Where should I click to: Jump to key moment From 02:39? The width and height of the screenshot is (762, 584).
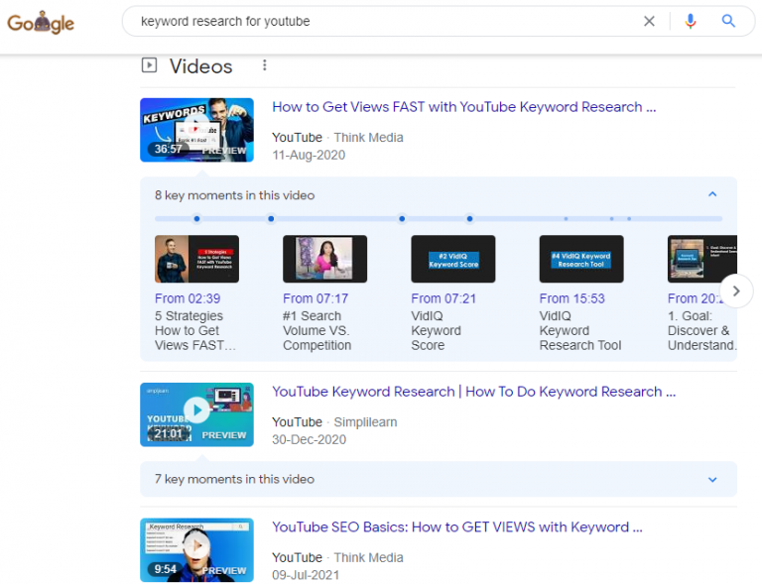click(188, 298)
